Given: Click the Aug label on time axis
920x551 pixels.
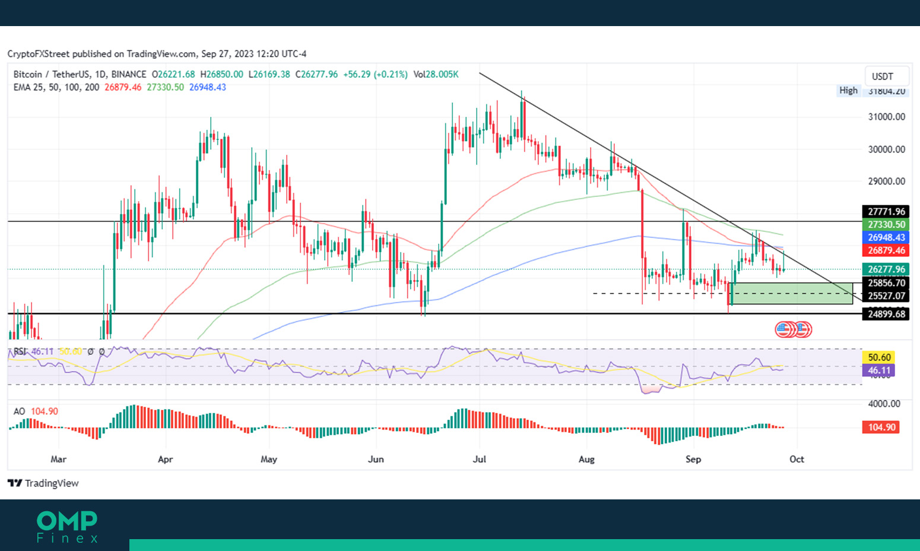Looking at the screenshot, I should [586, 459].
